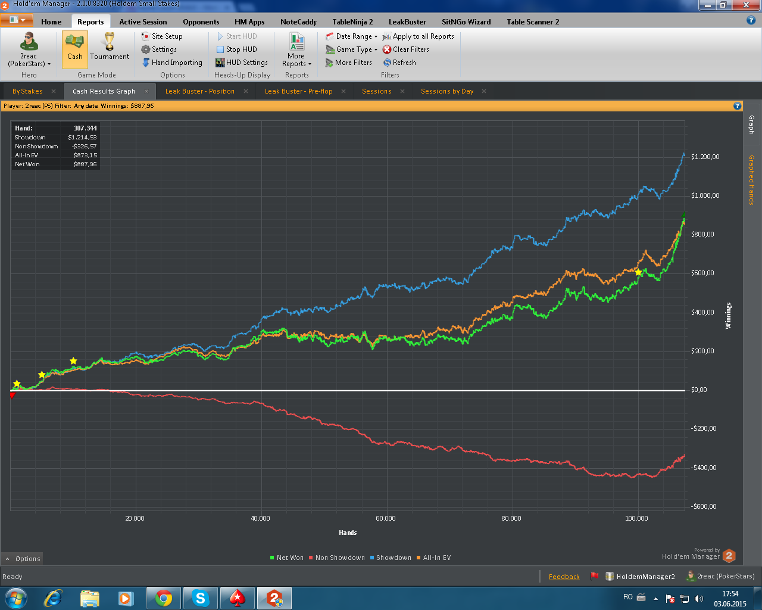Toggle the Net Won line in legend
762x610 pixels.
tap(286, 558)
